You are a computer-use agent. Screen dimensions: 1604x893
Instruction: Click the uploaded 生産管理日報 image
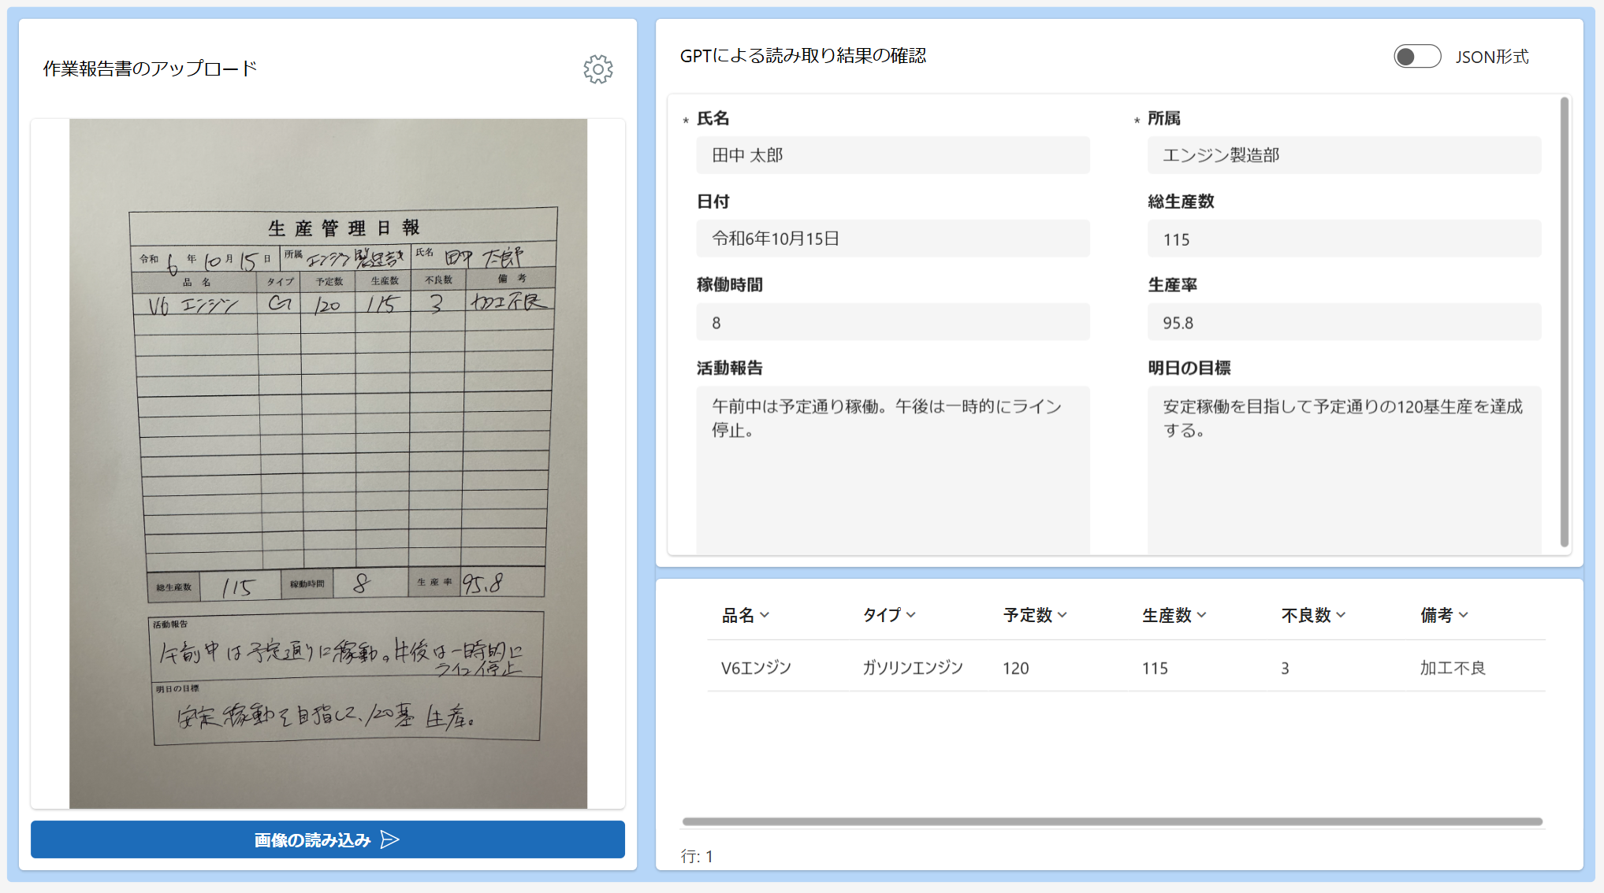click(x=328, y=463)
